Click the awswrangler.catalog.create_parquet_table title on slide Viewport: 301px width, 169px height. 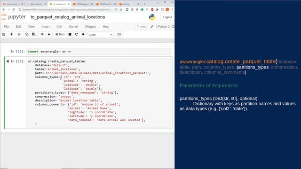227,61
